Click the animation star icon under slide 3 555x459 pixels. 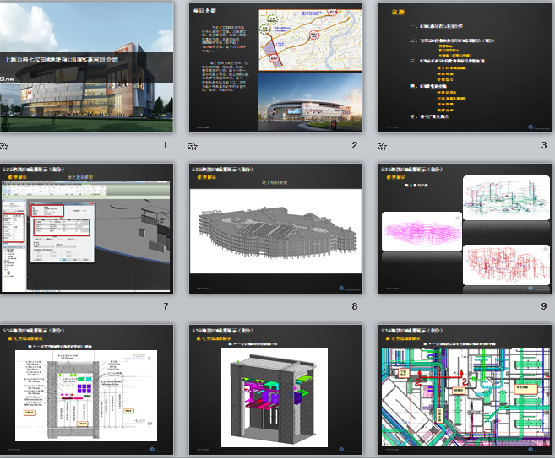coord(383,146)
